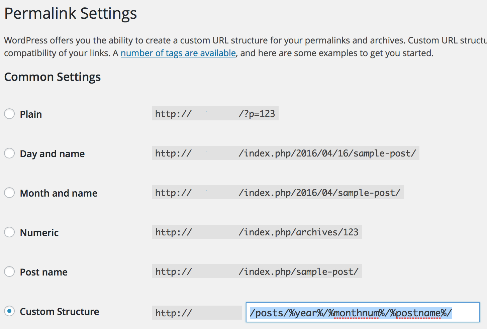The image size is (487, 329).
Task: Pick the Numeric permalink radio button
Action: tap(9, 232)
